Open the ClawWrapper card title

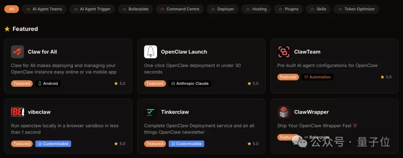click(311, 112)
